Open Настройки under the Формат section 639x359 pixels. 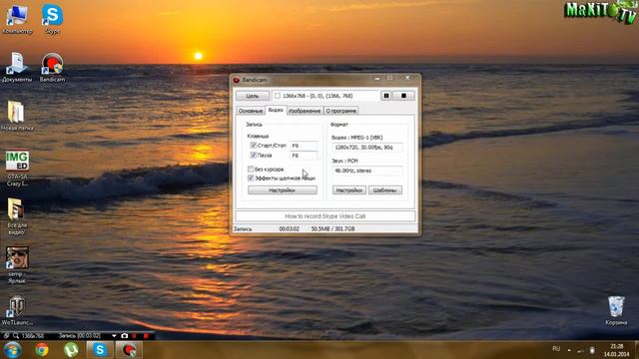[x=348, y=190]
